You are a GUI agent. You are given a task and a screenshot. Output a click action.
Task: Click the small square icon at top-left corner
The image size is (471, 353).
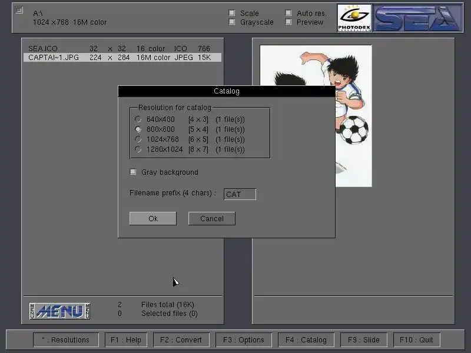(19, 10)
